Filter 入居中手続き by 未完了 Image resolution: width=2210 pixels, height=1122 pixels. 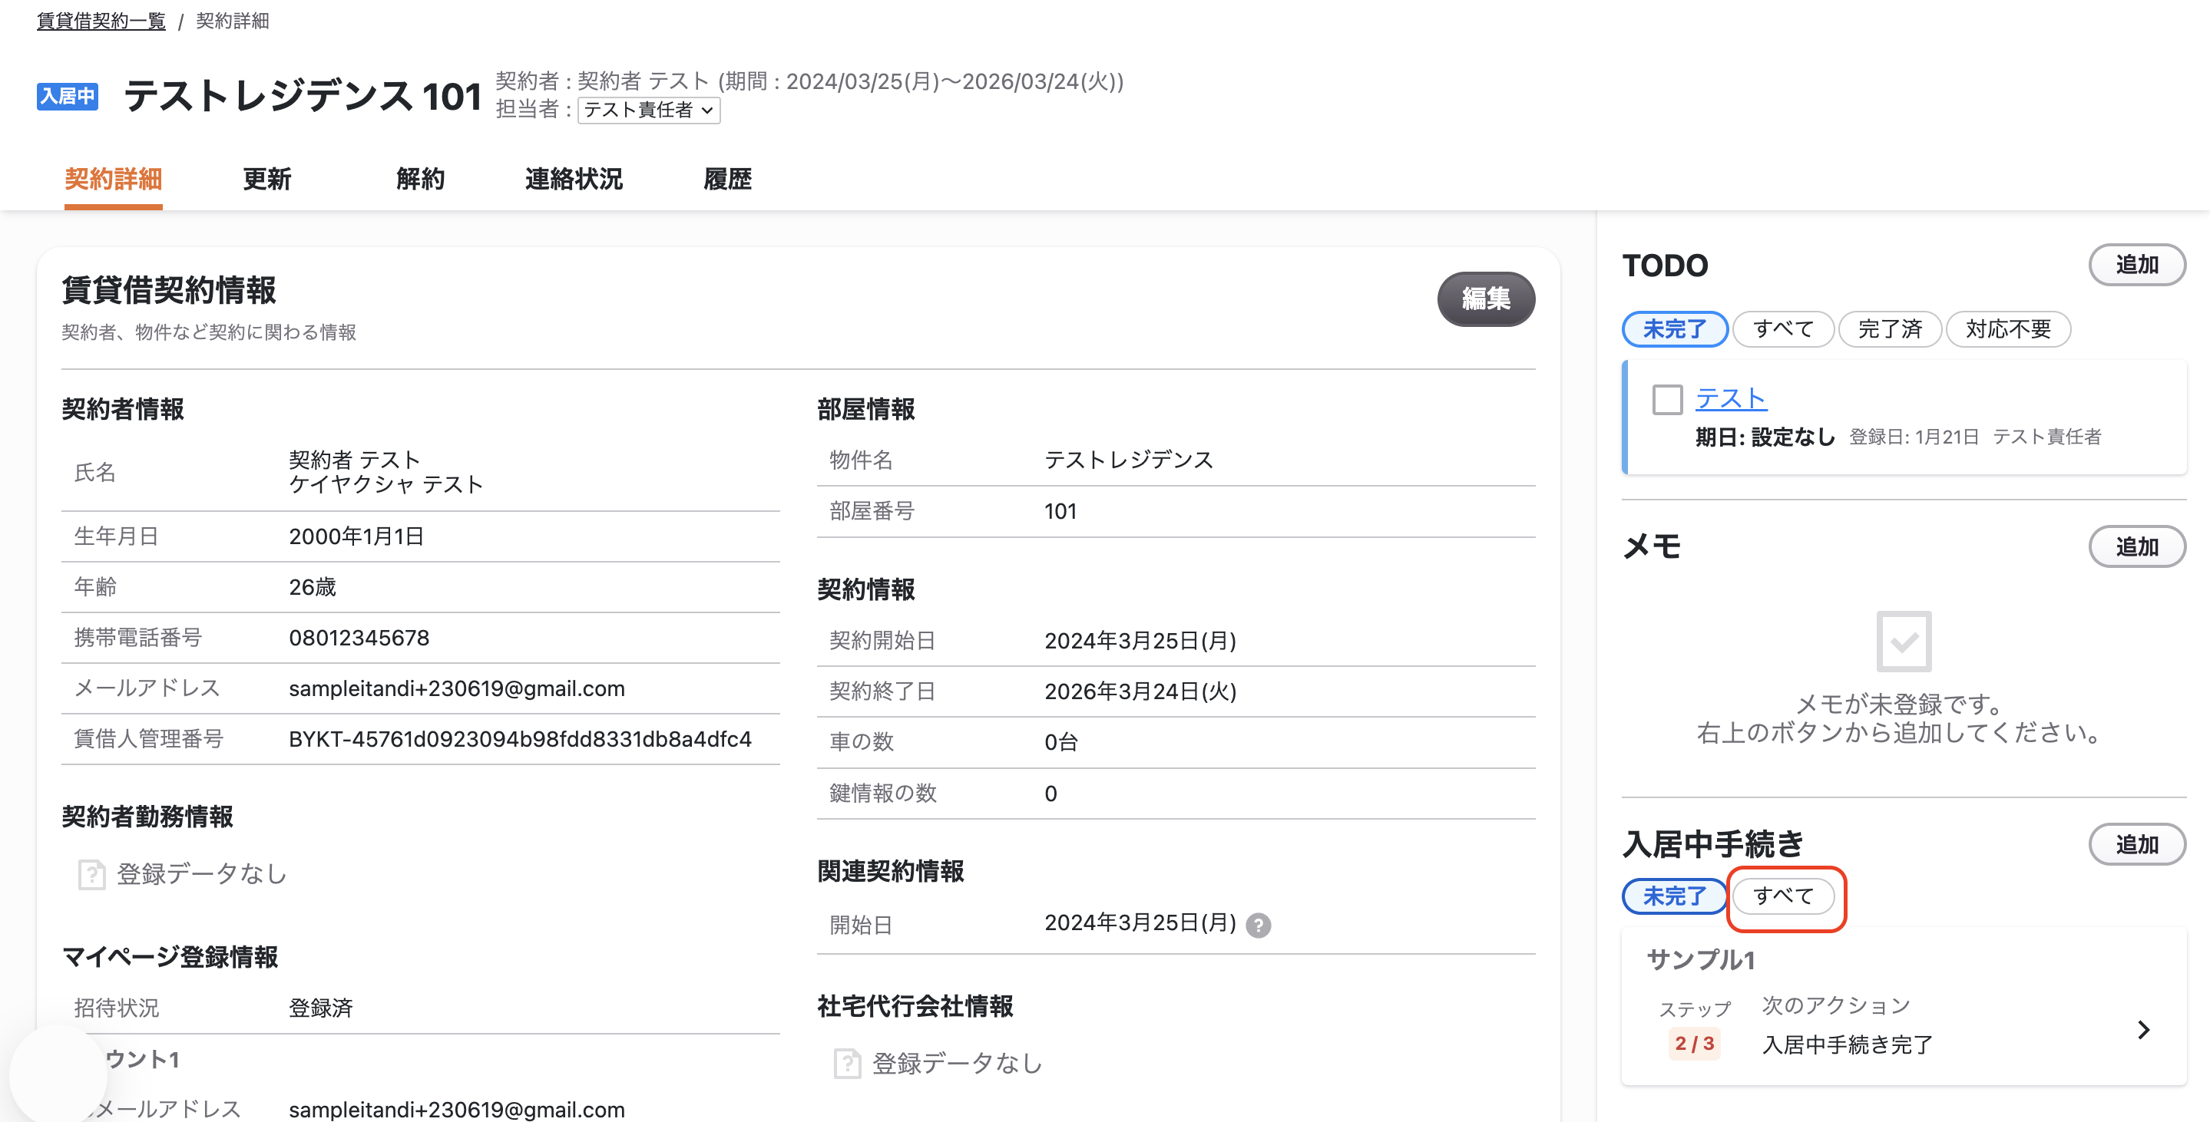[1675, 896]
